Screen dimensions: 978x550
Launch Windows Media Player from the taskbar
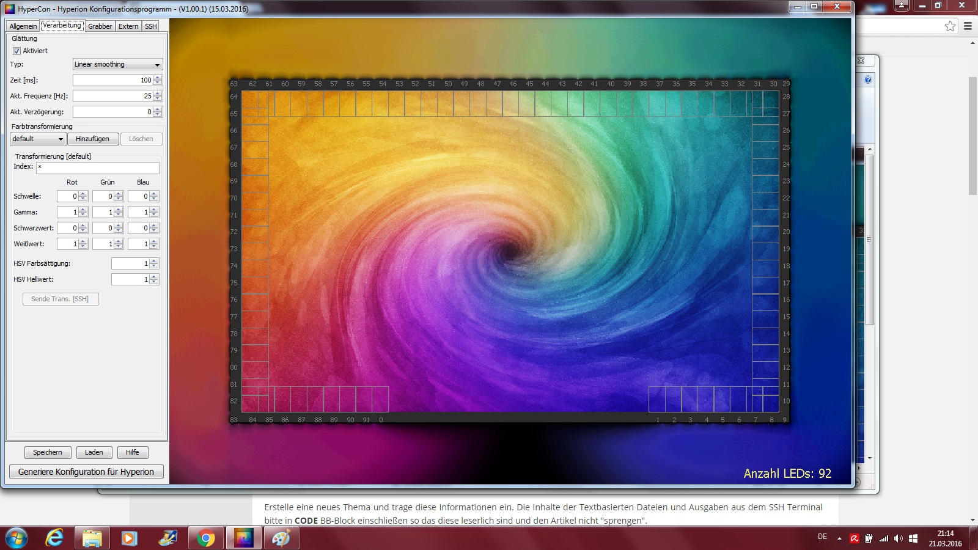[129, 538]
